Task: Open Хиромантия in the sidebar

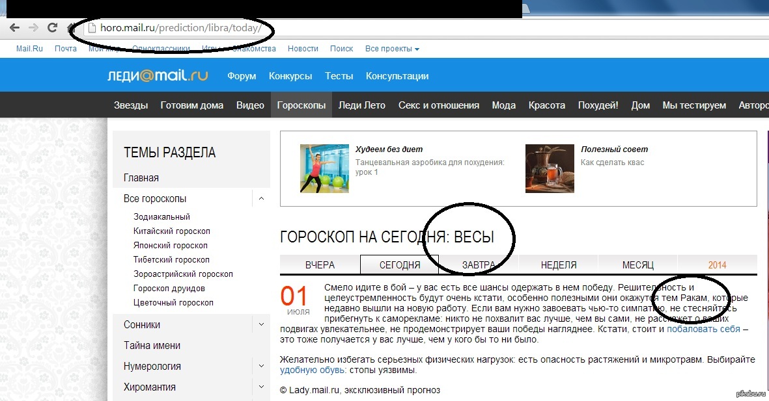Action: tap(150, 387)
